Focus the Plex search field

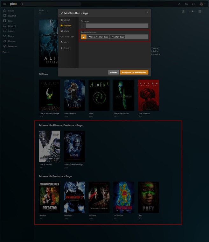(x=51, y=4)
